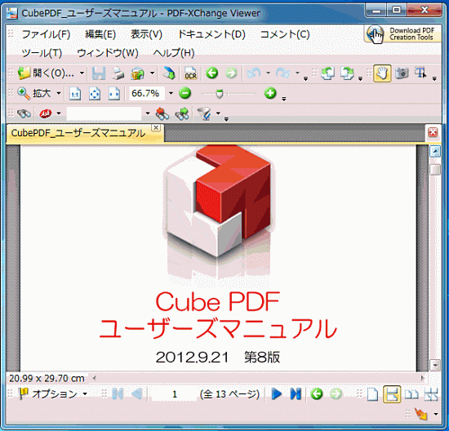This screenshot has height=431, width=449.
Task: Open the ウィンドウ(W) menu
Action: point(108,53)
